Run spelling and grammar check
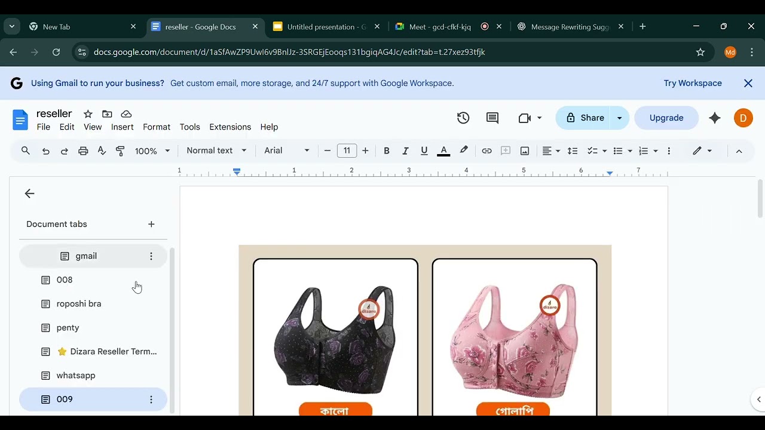The height and width of the screenshot is (430, 765). 102,151
